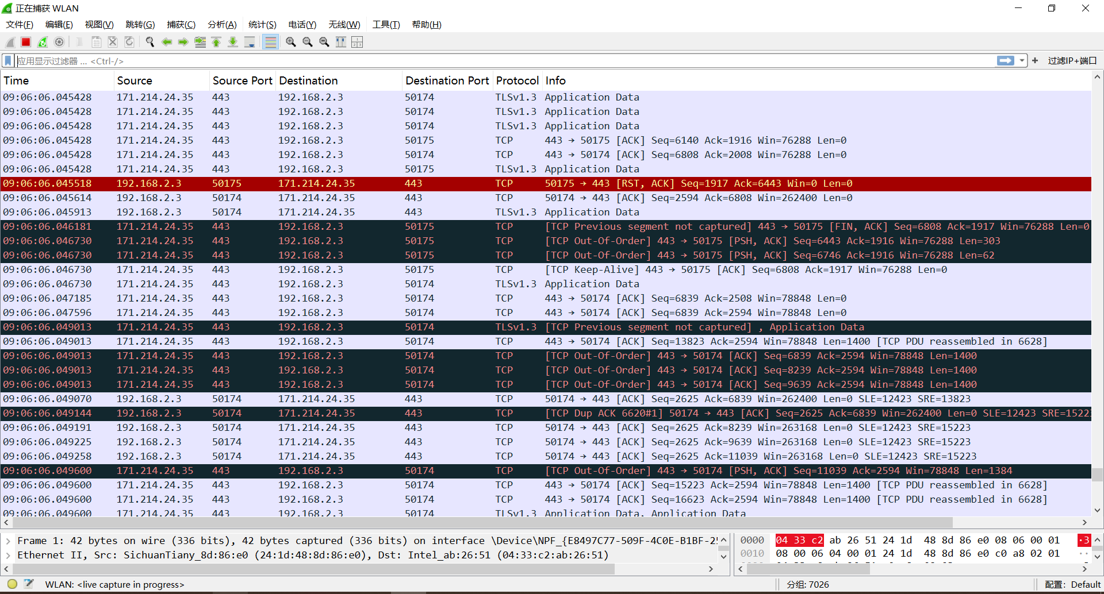
Task: Select the Out-Of-Order Seq=11039 Len=1384 row
Action: [x=546, y=470]
